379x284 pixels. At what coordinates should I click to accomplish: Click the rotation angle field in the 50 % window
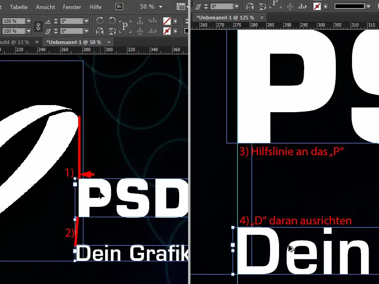point(72,21)
